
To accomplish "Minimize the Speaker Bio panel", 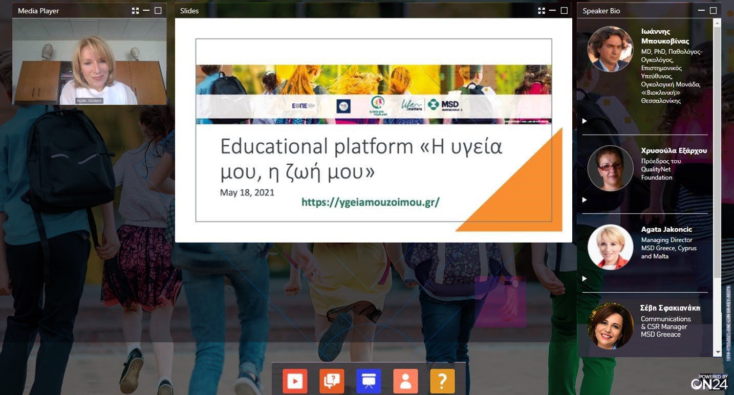I will (x=701, y=11).
